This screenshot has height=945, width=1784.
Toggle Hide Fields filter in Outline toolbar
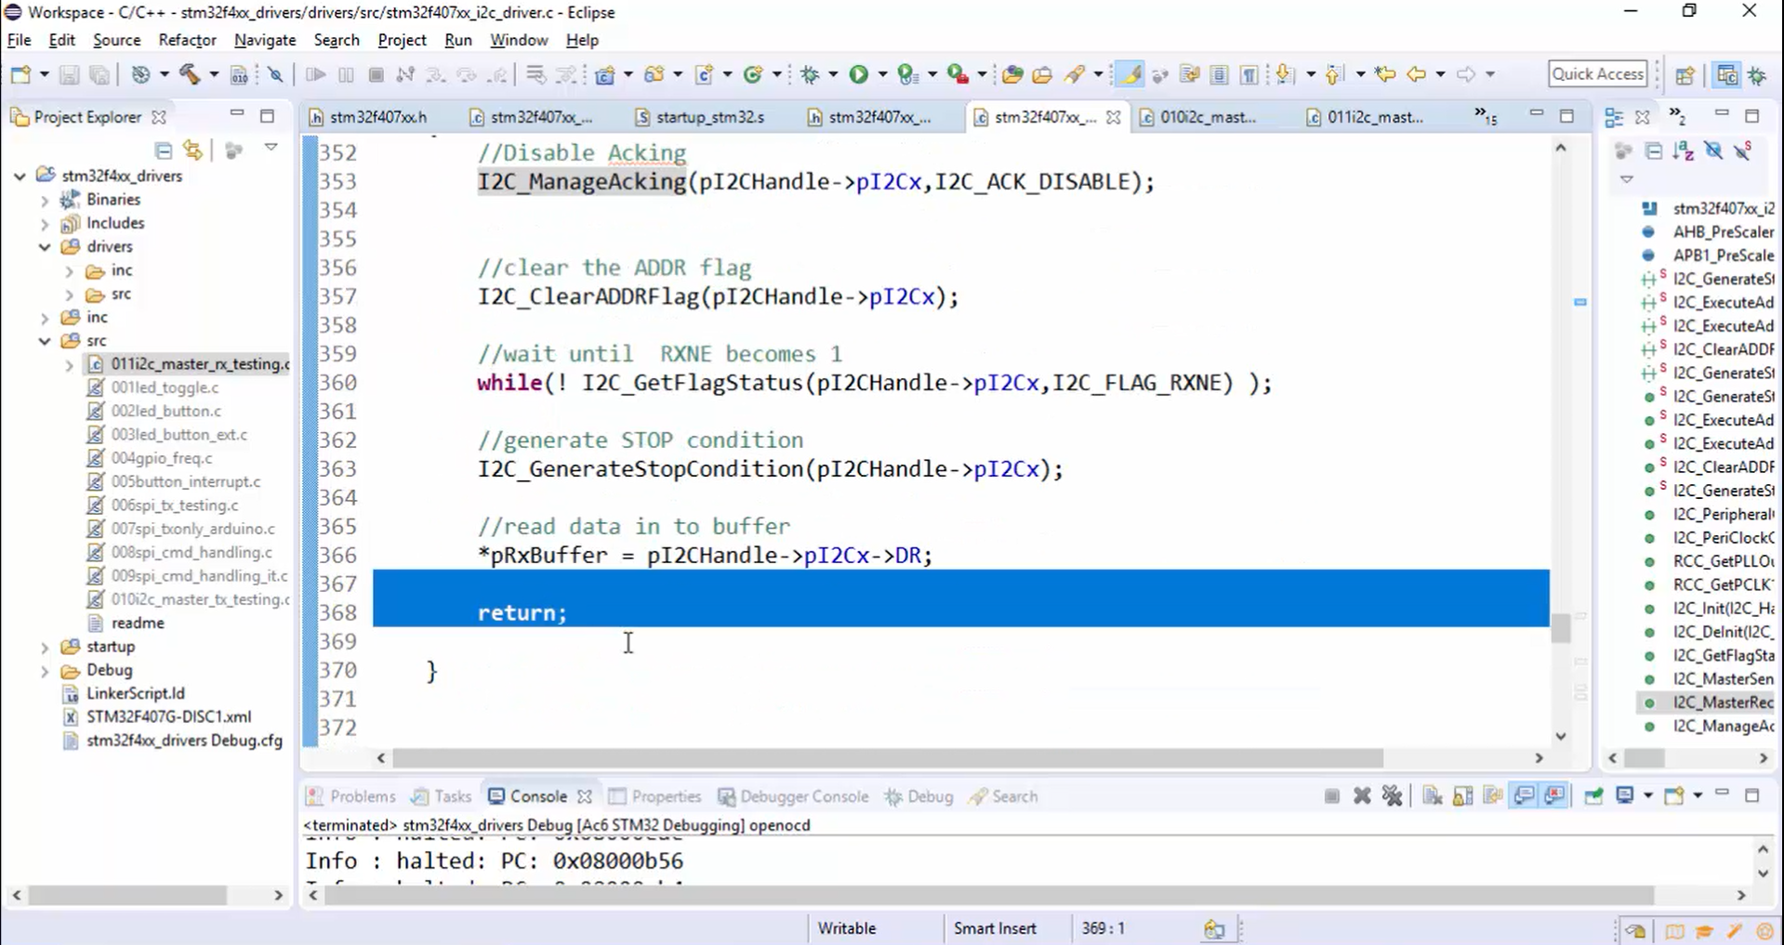click(1713, 151)
